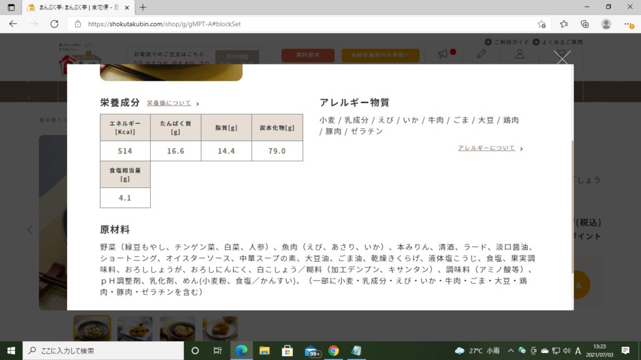The height and width of the screenshot is (360, 641).
Task: Click the energy value 514
Action: coord(125,151)
